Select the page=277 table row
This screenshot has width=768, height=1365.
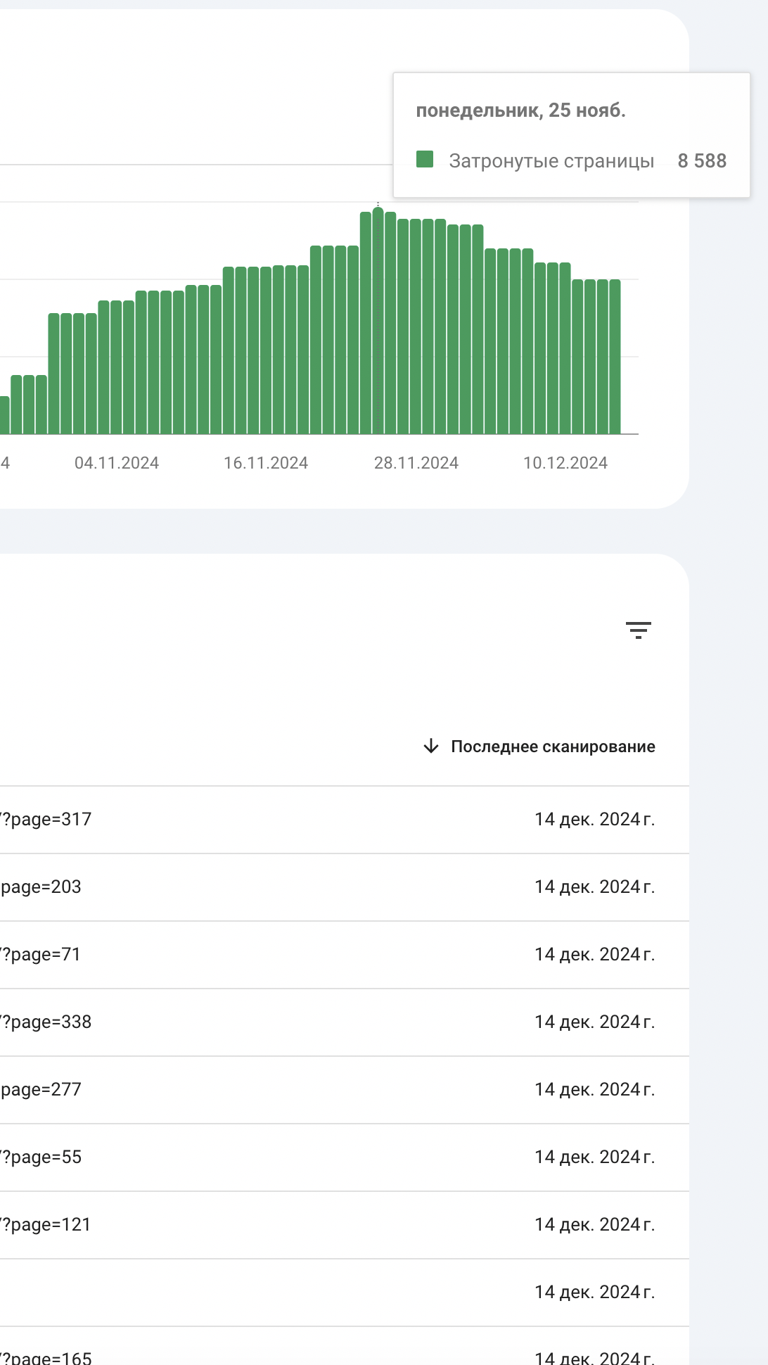[x=41, y=1090]
